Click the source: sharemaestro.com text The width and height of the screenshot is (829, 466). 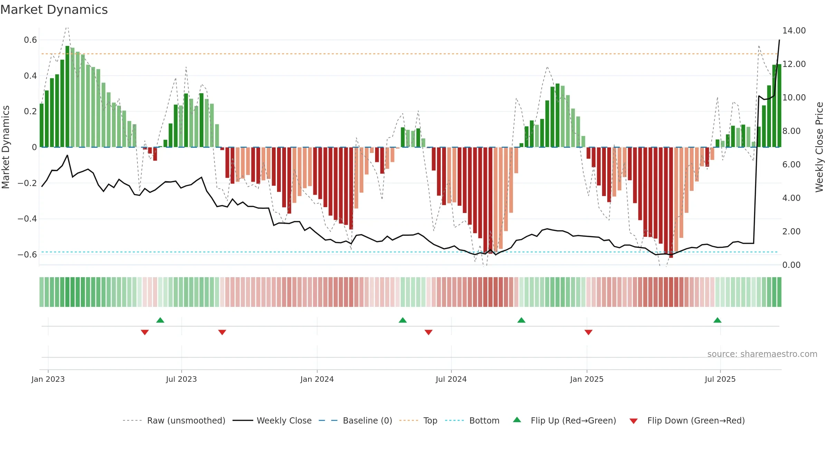coord(762,354)
